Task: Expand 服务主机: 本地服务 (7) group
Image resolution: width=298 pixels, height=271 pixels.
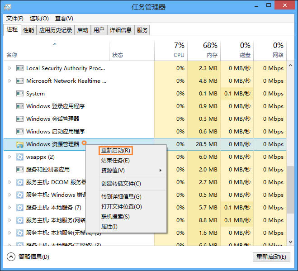Action: point(10,208)
